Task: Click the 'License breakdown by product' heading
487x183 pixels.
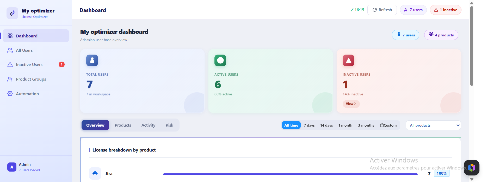Action: coord(124,150)
